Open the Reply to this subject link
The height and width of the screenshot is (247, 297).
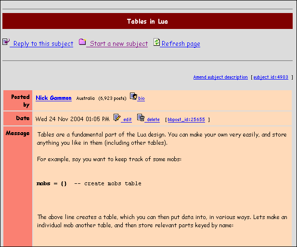click(x=43, y=44)
